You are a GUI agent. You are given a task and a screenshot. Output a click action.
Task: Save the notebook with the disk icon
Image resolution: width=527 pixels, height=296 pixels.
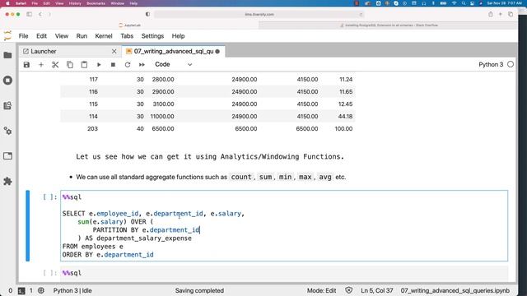(x=26, y=64)
